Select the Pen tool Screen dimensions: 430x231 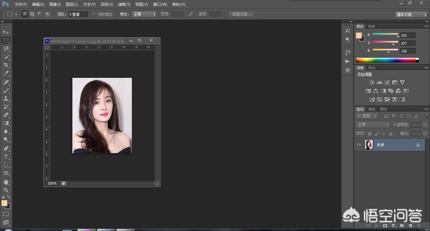tap(6, 148)
